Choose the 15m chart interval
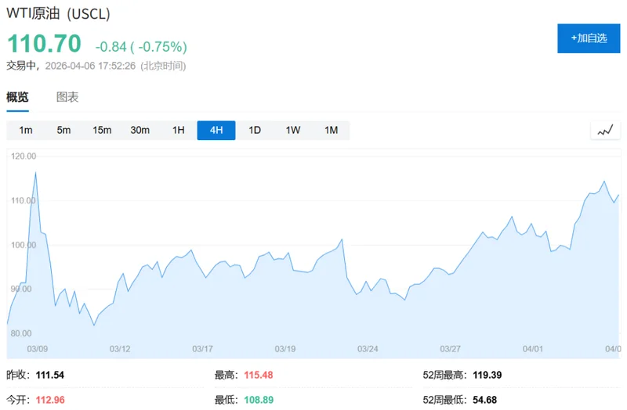 (x=102, y=131)
